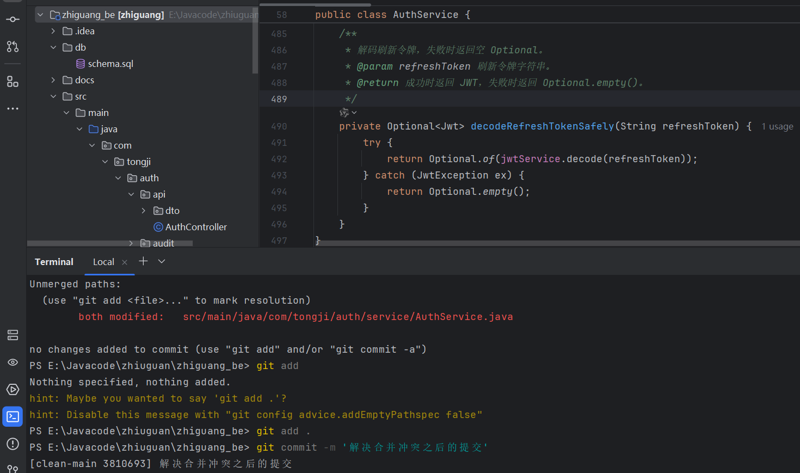800x473 pixels.
Task: Open terminal session options dropdown arrow
Action: [162, 261]
